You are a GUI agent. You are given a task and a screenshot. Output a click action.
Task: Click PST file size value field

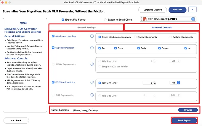pos(148,95)
